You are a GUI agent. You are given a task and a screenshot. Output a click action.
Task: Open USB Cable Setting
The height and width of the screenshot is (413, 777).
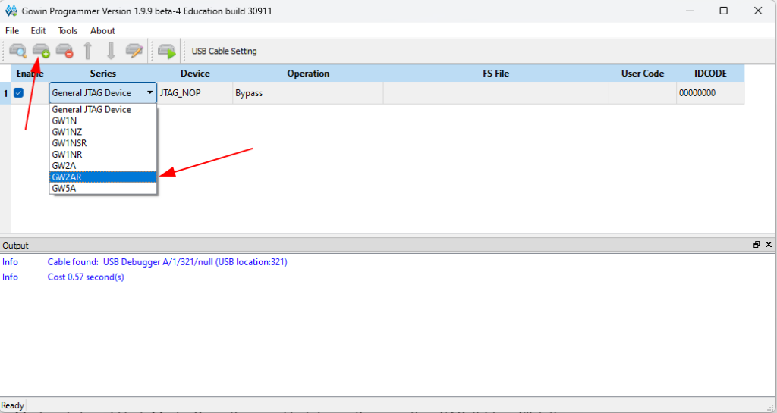click(x=224, y=51)
